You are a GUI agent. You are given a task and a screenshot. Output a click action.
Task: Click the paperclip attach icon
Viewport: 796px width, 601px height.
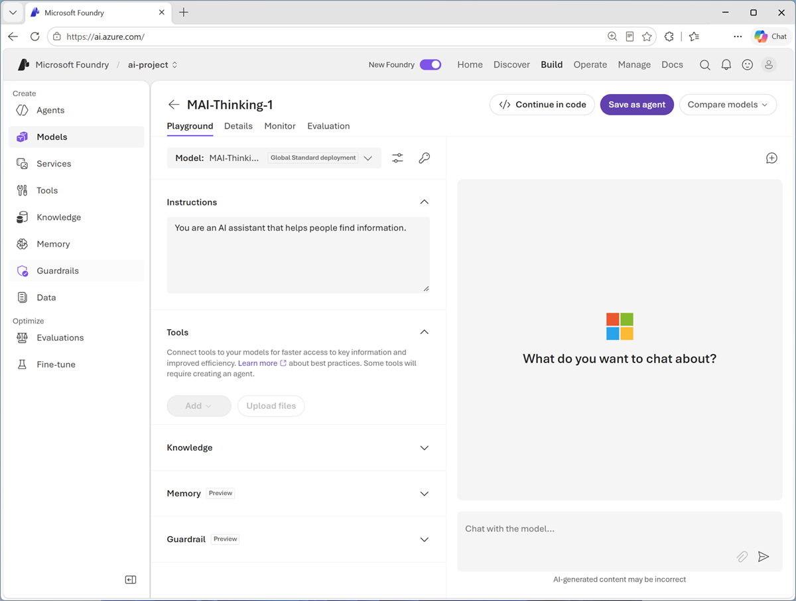click(742, 557)
